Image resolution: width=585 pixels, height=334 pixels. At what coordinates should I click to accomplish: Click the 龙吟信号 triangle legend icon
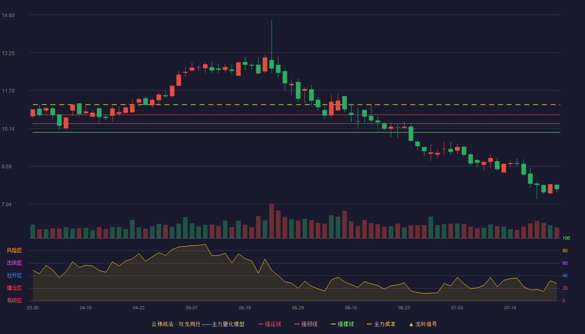[x=411, y=324]
